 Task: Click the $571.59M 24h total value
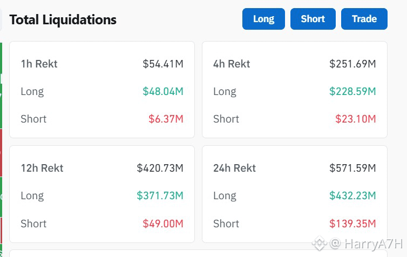tap(352, 168)
